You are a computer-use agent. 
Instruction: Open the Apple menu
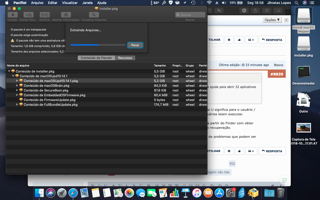7,3
